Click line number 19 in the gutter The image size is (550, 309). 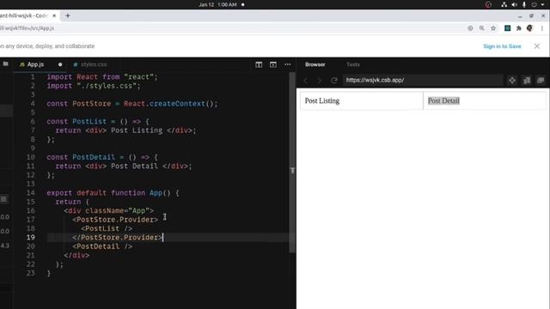[31, 238]
